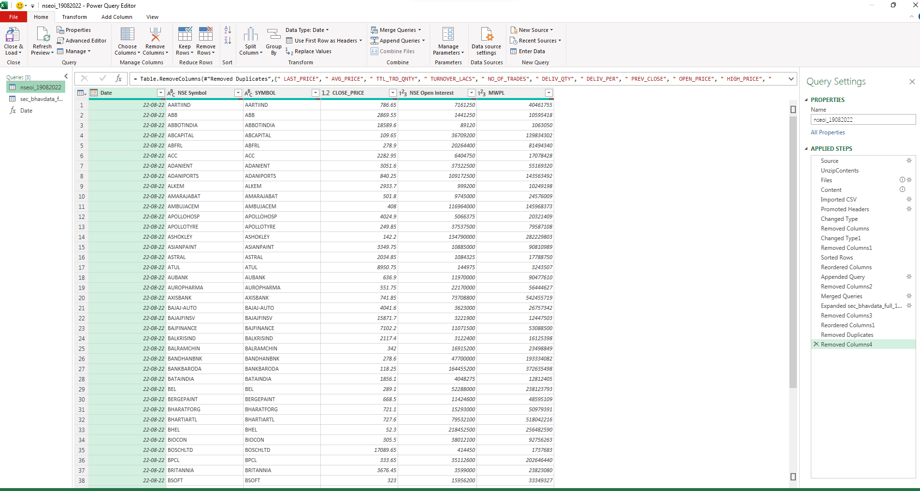Cancel the formula edit with X icon
The height and width of the screenshot is (491, 920).
[x=85, y=78]
